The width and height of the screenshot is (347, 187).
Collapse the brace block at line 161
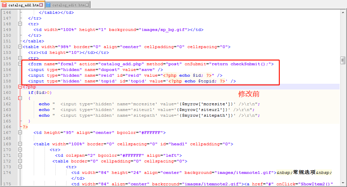20,98
